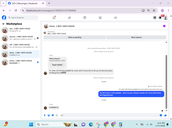Open the purple conversation information icon
172x128 pixels.
coord(164,26)
